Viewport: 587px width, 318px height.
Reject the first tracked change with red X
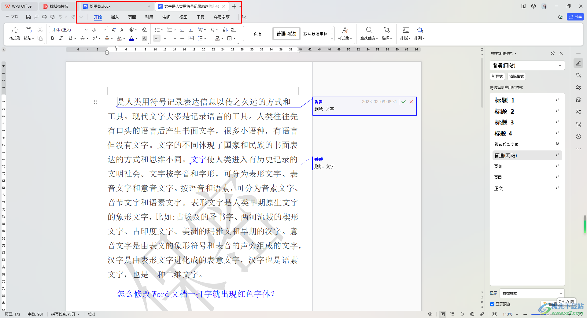click(x=411, y=102)
